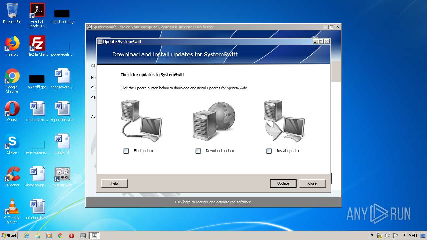This screenshot has width=427, height=240.
Task: Close the main SystemSwift window
Action: pyautogui.click(x=338, y=27)
